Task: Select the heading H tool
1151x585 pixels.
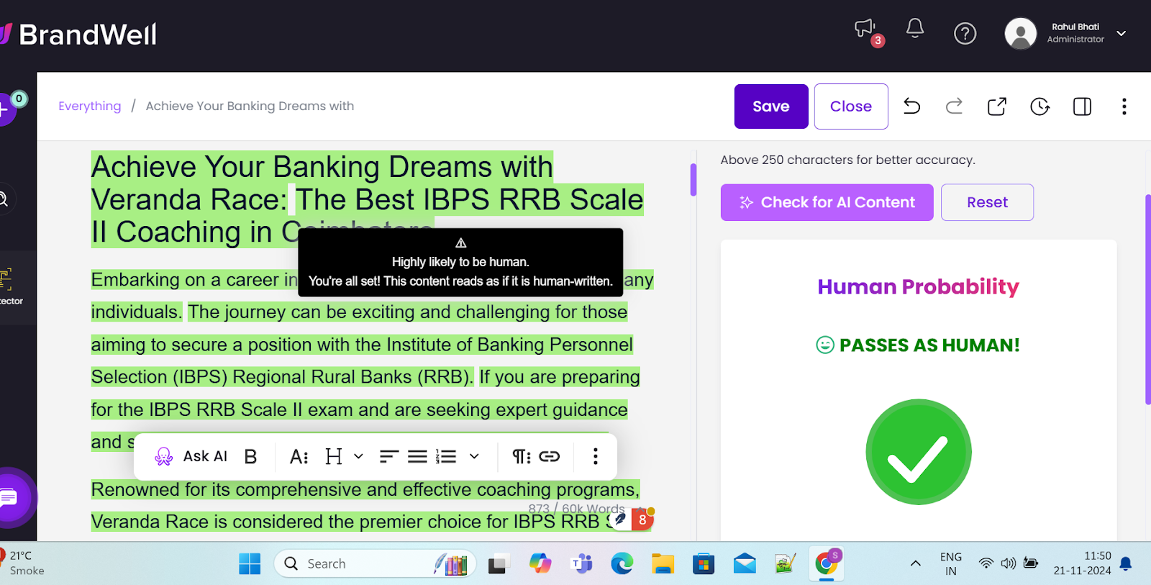Action: [x=333, y=456]
